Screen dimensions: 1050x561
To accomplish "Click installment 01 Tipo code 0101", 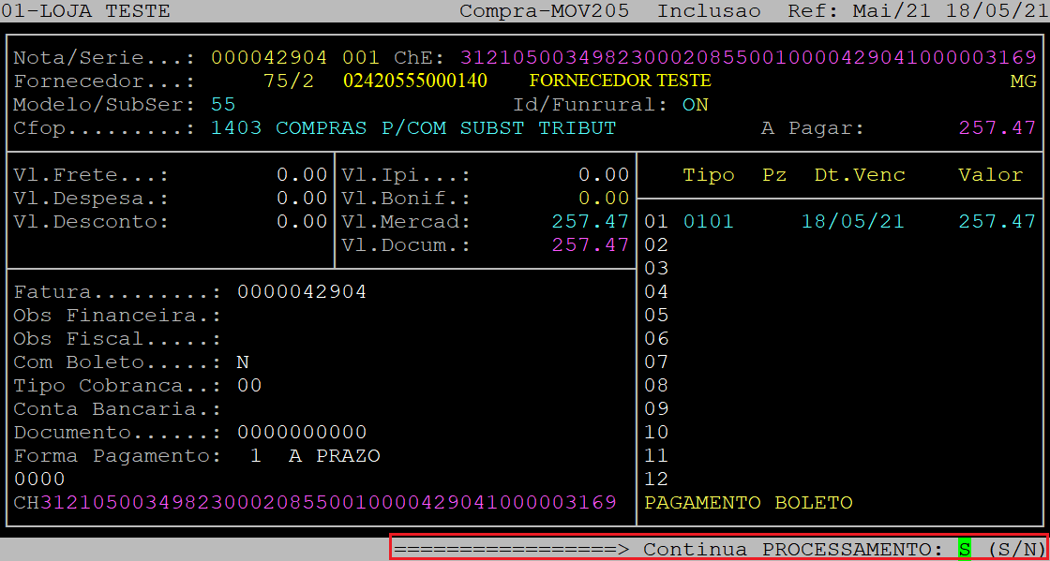I will (708, 222).
